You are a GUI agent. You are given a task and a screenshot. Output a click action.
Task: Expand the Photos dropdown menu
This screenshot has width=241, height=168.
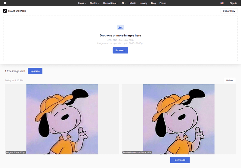click(x=94, y=3)
